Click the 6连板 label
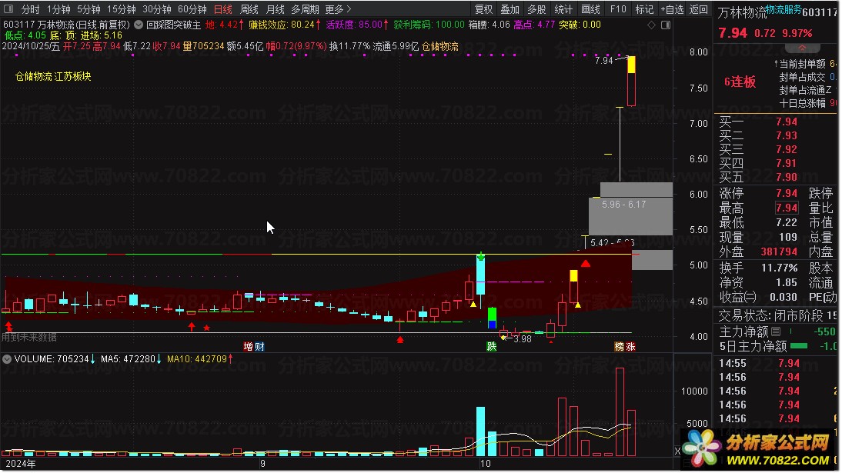842x473 pixels. tap(740, 82)
